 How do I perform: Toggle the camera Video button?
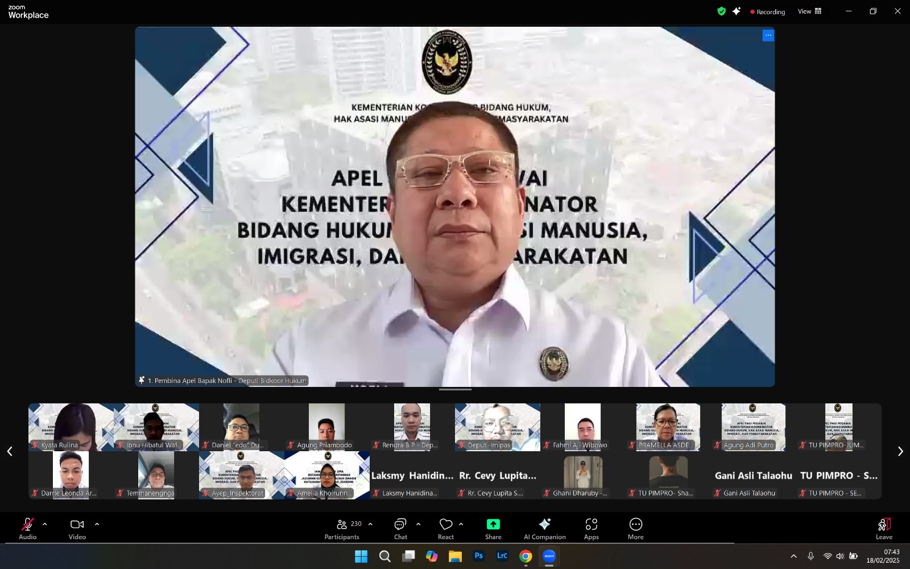[x=77, y=528]
